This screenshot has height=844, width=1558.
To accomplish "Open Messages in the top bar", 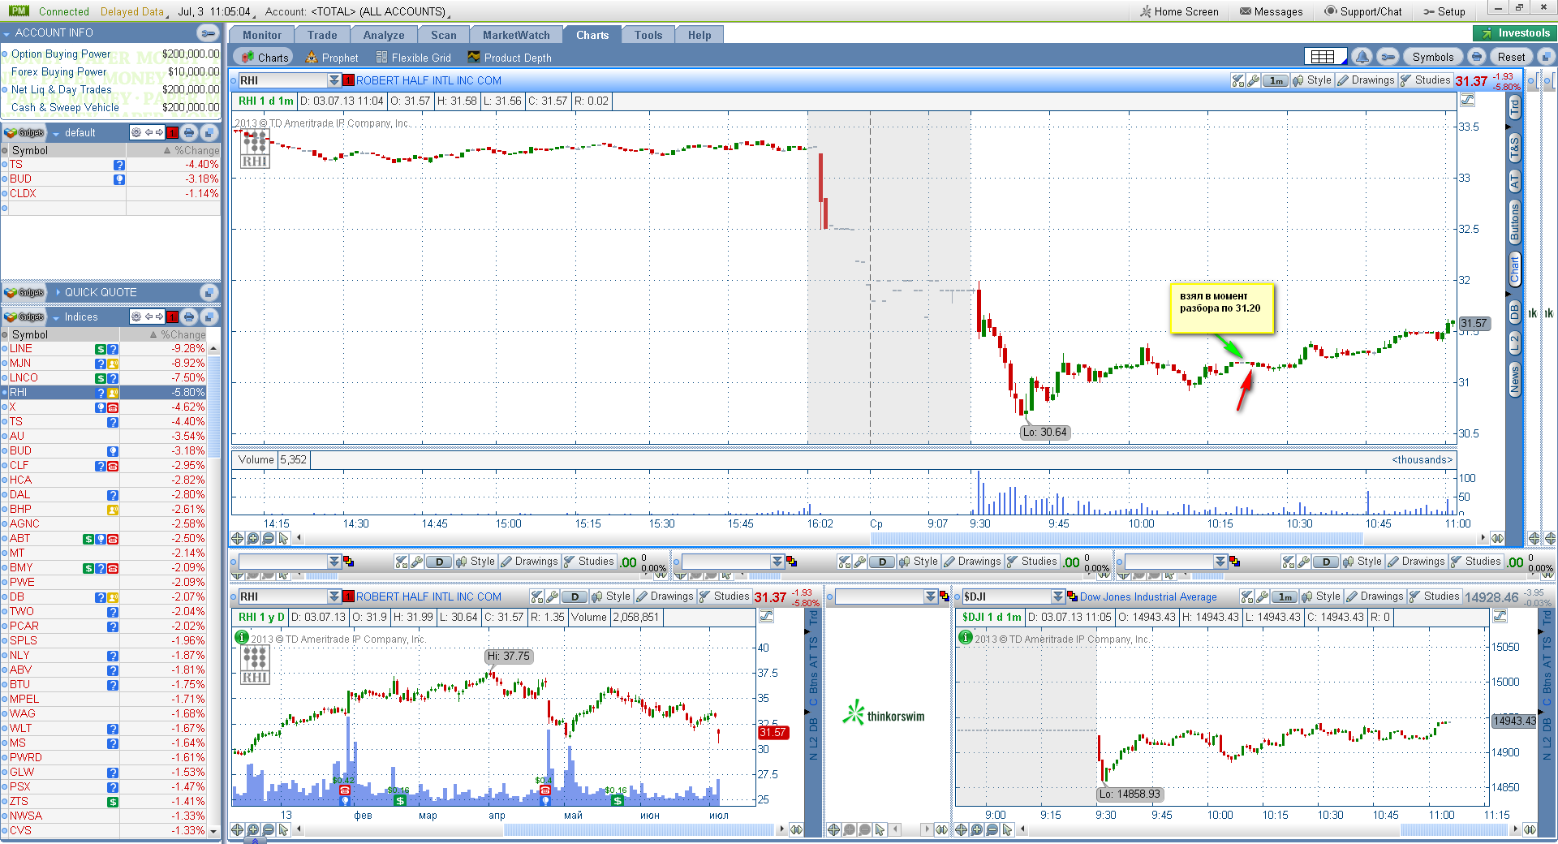I will (1272, 11).
